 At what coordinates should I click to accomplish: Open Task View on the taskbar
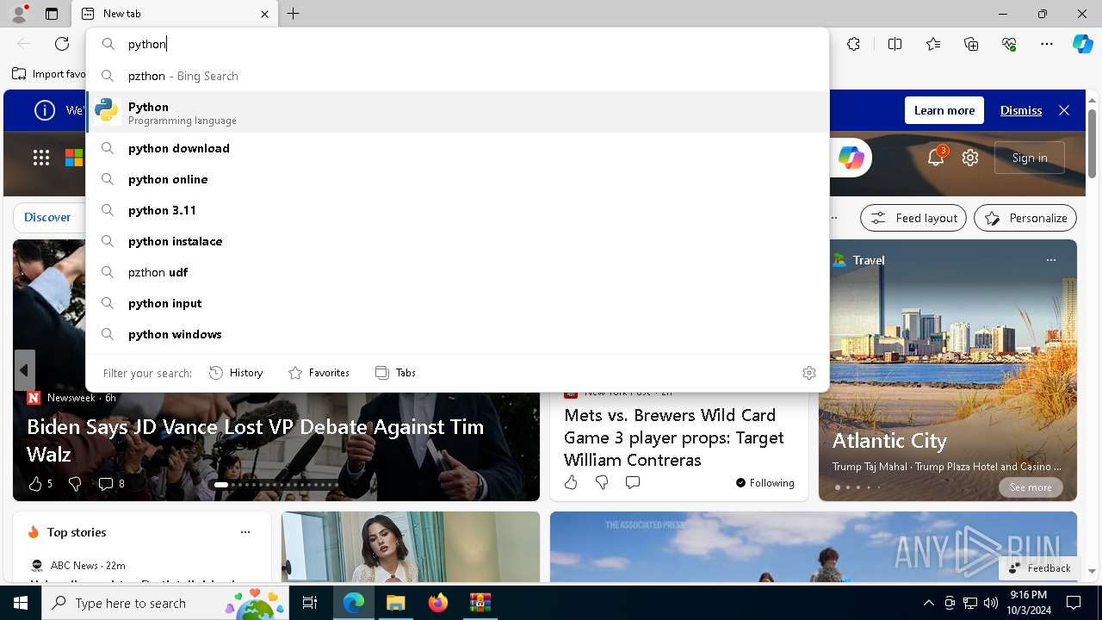(310, 603)
